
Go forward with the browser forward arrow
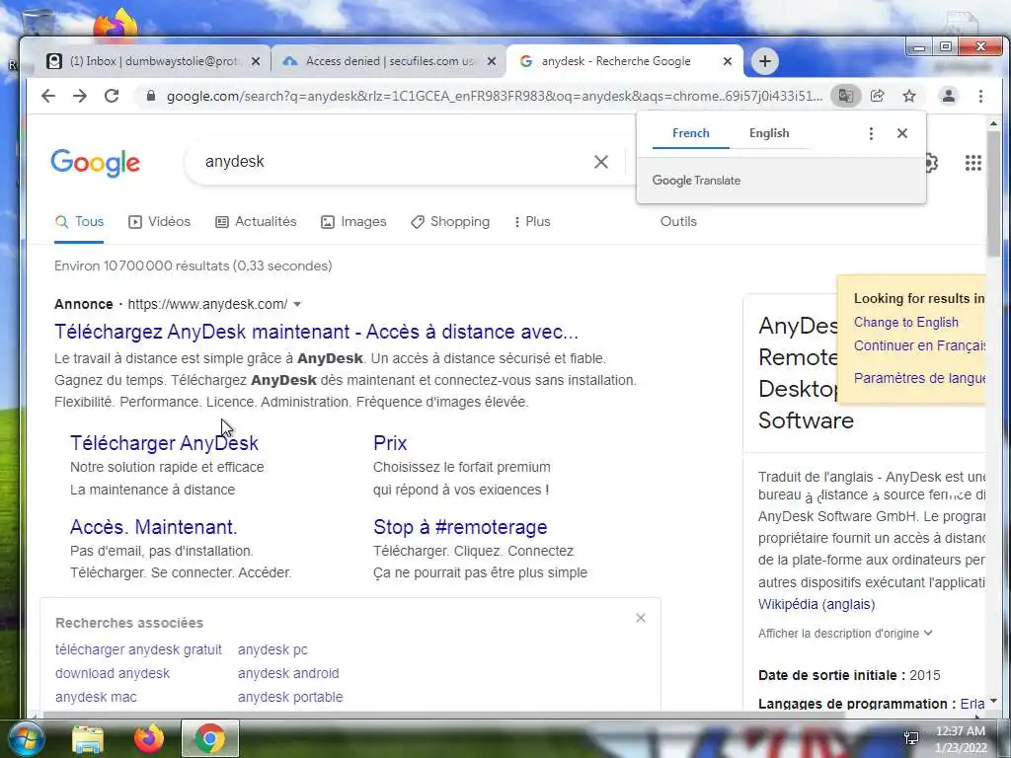tap(80, 96)
